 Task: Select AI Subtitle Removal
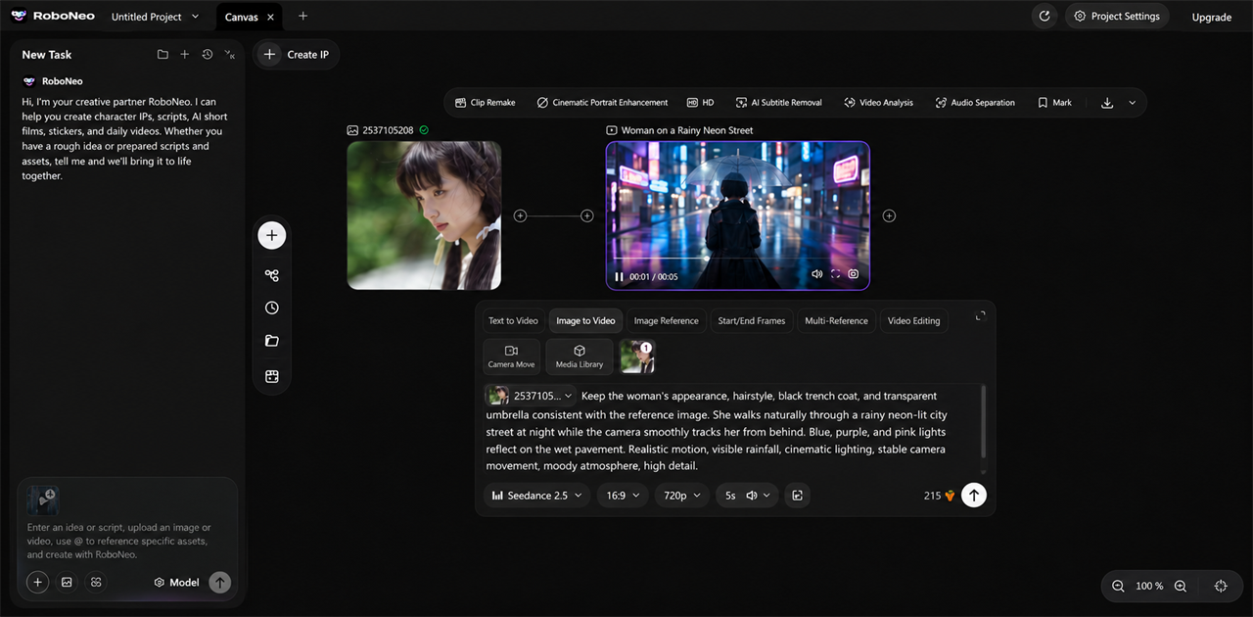pyautogui.click(x=778, y=102)
